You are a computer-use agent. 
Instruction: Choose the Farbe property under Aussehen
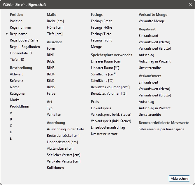point(51,94)
